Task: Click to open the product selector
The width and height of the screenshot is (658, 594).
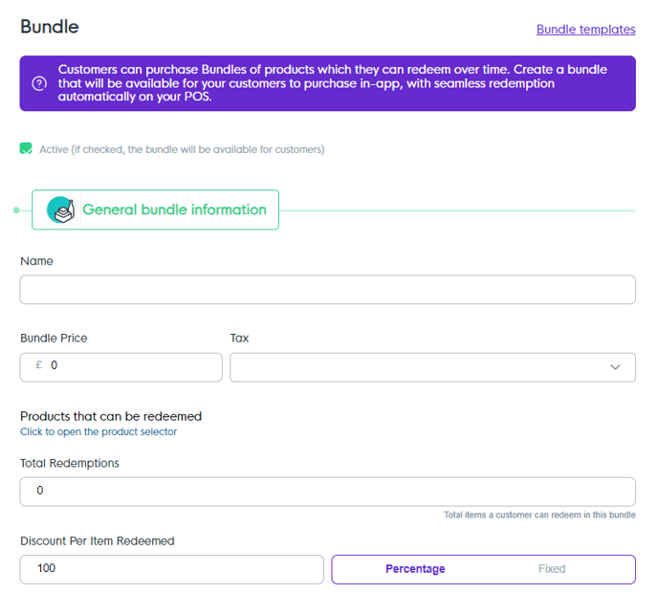Action: point(99,431)
